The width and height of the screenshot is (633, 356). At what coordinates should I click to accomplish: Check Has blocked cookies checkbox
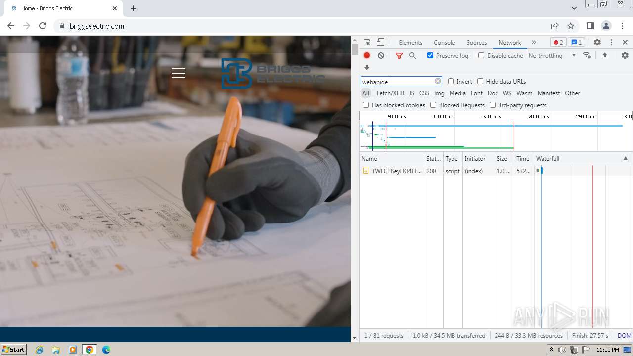coord(366,105)
